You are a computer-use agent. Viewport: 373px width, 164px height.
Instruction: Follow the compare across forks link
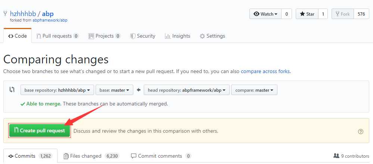[266, 71]
